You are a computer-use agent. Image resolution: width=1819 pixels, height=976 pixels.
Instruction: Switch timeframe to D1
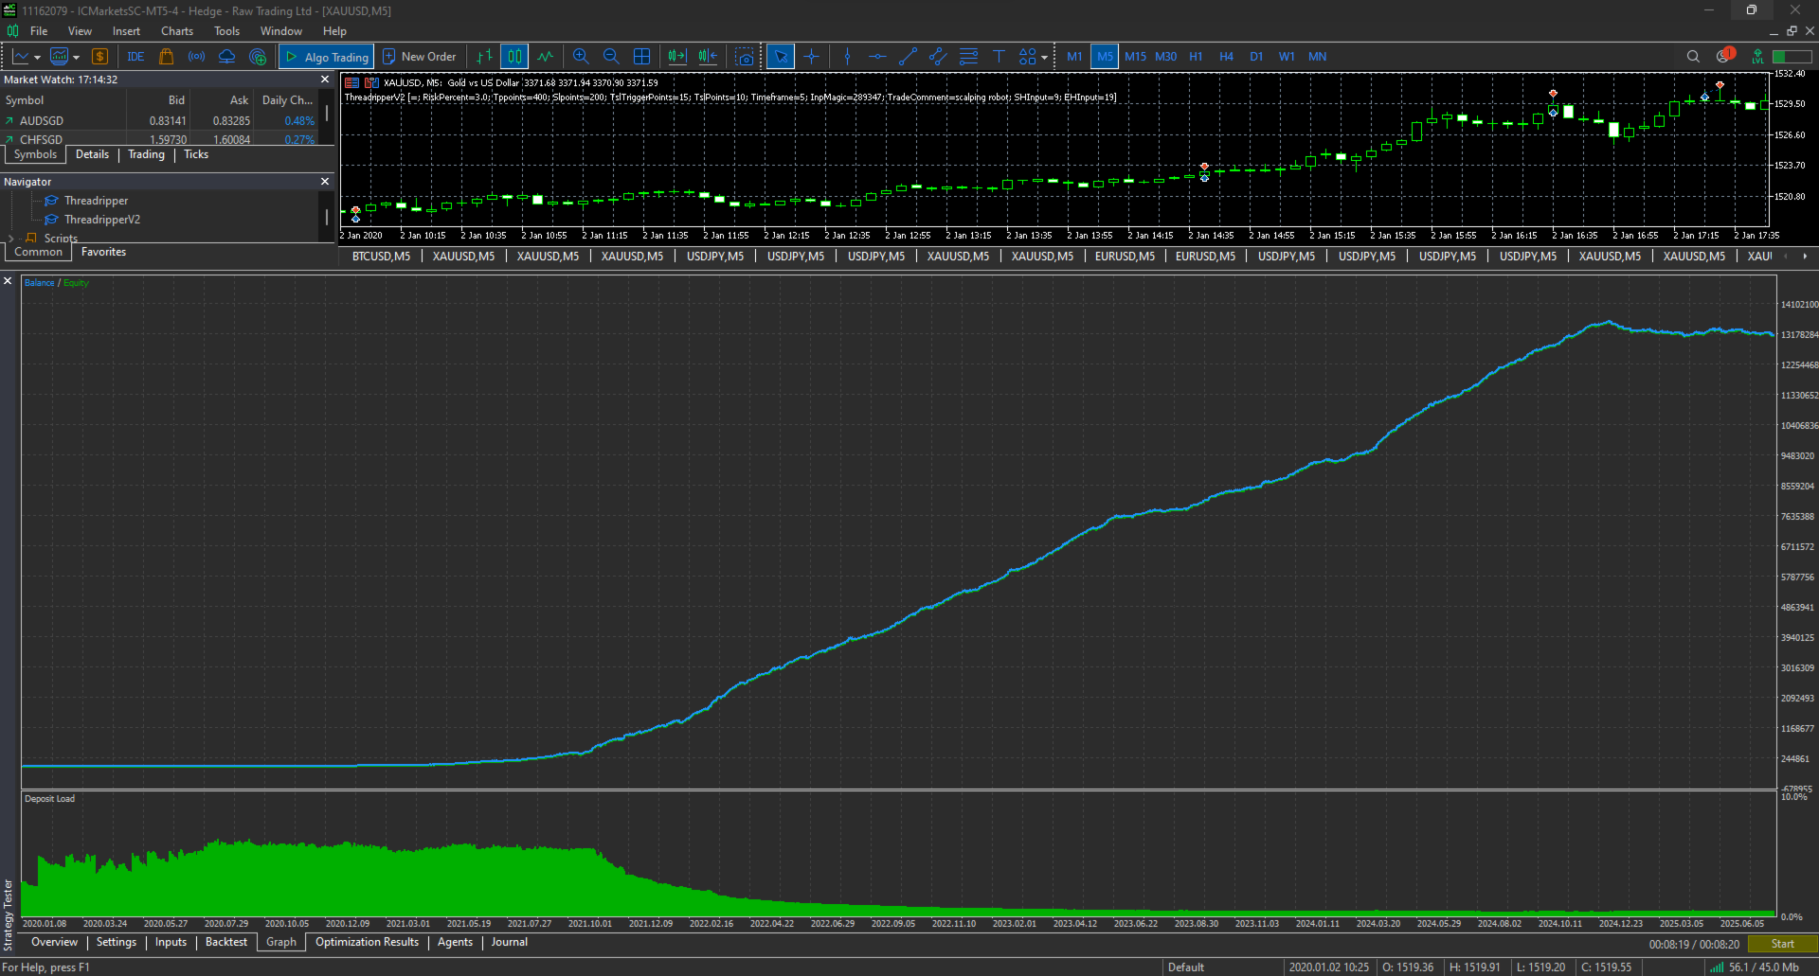1256,57
